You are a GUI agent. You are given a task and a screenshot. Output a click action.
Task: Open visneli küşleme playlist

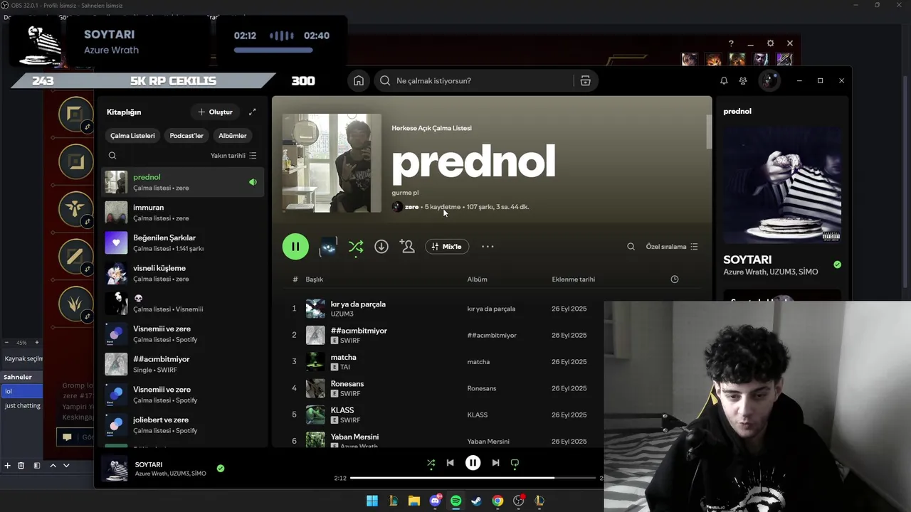click(183, 273)
